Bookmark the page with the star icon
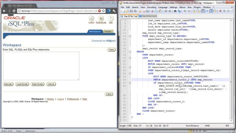 click(x=103, y=11)
